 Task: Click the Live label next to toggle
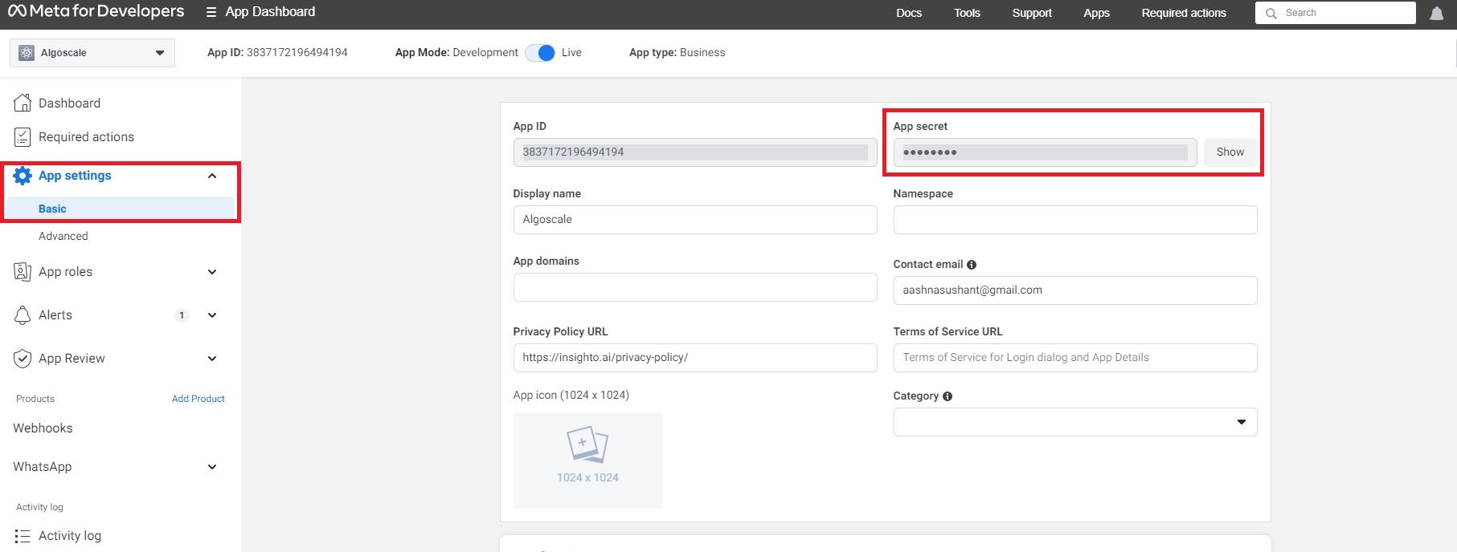pos(571,52)
